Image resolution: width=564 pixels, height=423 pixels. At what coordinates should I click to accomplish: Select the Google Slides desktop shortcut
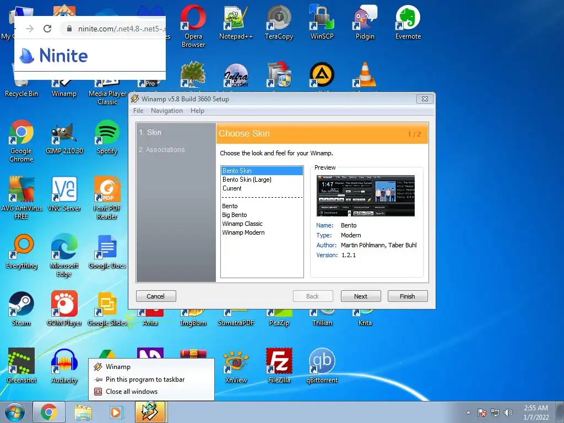click(107, 310)
